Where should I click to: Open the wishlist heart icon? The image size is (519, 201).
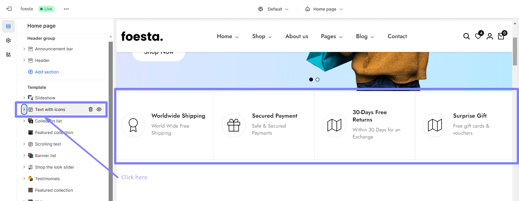pos(478,36)
